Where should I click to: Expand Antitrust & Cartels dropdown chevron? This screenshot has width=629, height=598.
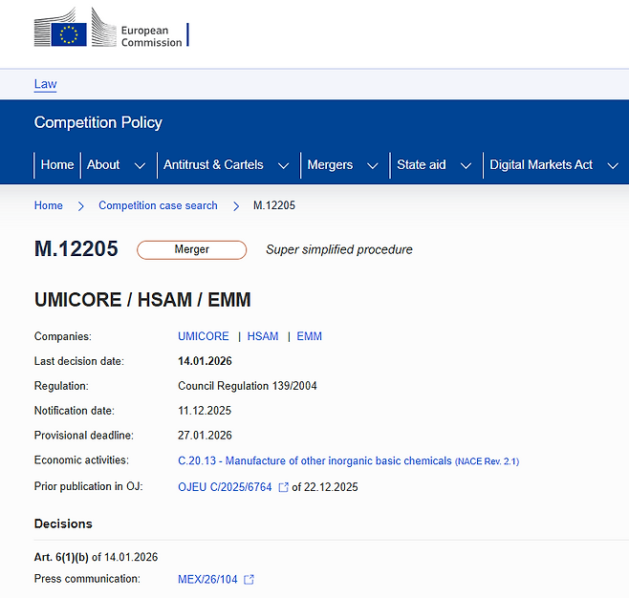[x=283, y=165]
